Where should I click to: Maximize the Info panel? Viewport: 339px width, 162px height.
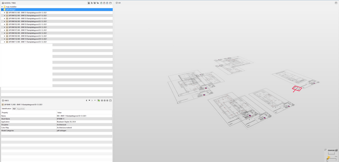[110, 101]
